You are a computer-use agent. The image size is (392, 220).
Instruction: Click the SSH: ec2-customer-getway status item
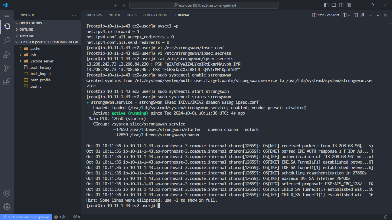[26, 217]
